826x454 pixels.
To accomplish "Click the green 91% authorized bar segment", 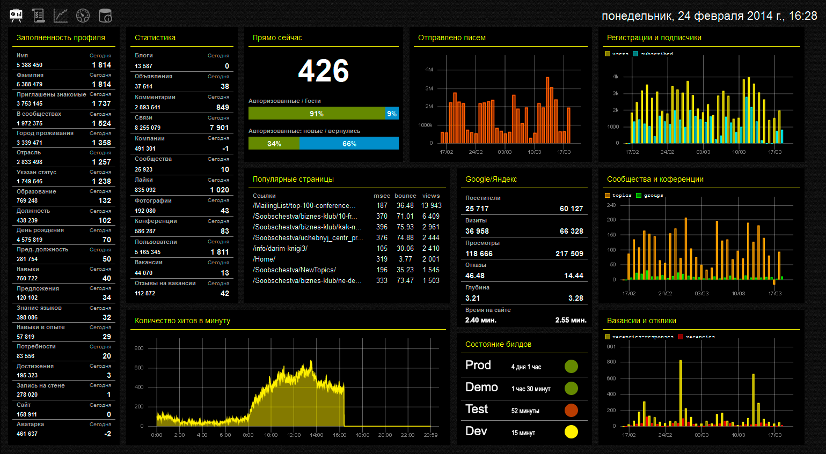I will [x=317, y=113].
